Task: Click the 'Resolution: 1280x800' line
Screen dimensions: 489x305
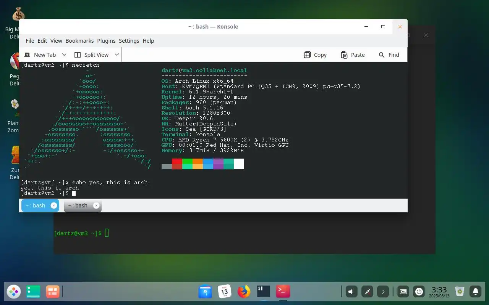Action: (x=196, y=113)
